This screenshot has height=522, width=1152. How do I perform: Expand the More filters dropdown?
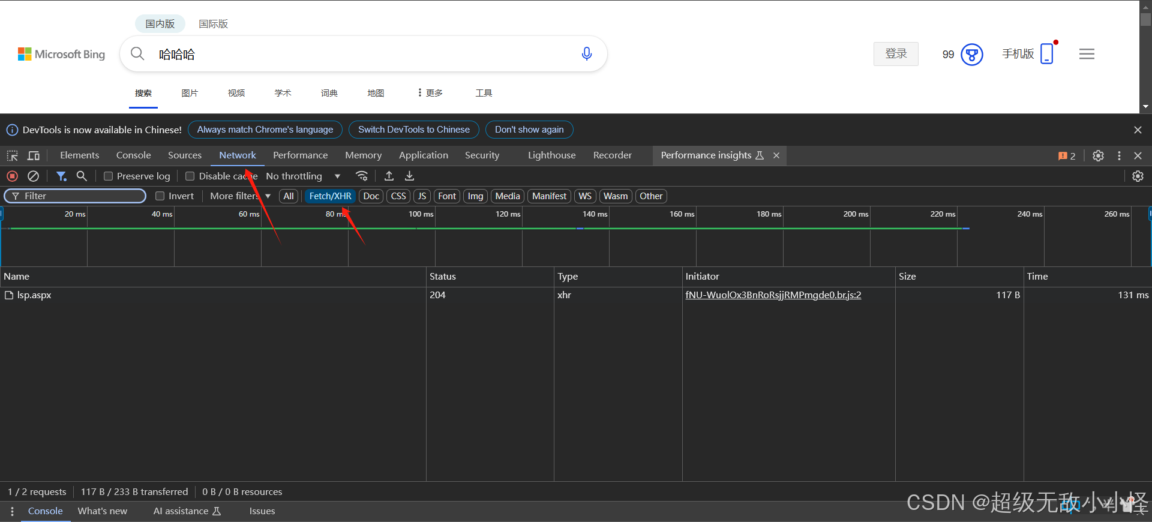pyautogui.click(x=240, y=196)
